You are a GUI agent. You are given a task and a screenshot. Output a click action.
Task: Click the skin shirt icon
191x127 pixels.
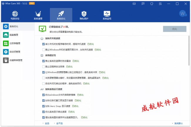(152, 4)
